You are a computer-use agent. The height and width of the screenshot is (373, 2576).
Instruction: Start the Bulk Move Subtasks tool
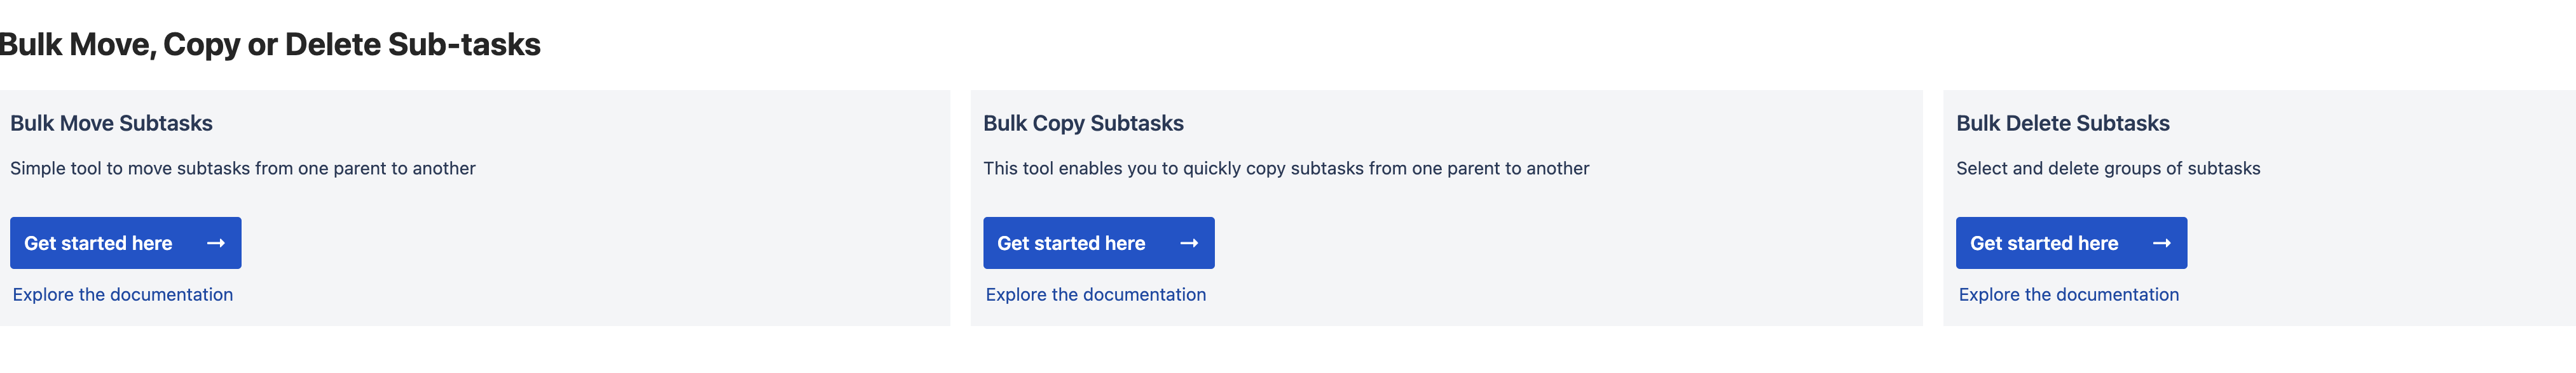[x=126, y=242]
